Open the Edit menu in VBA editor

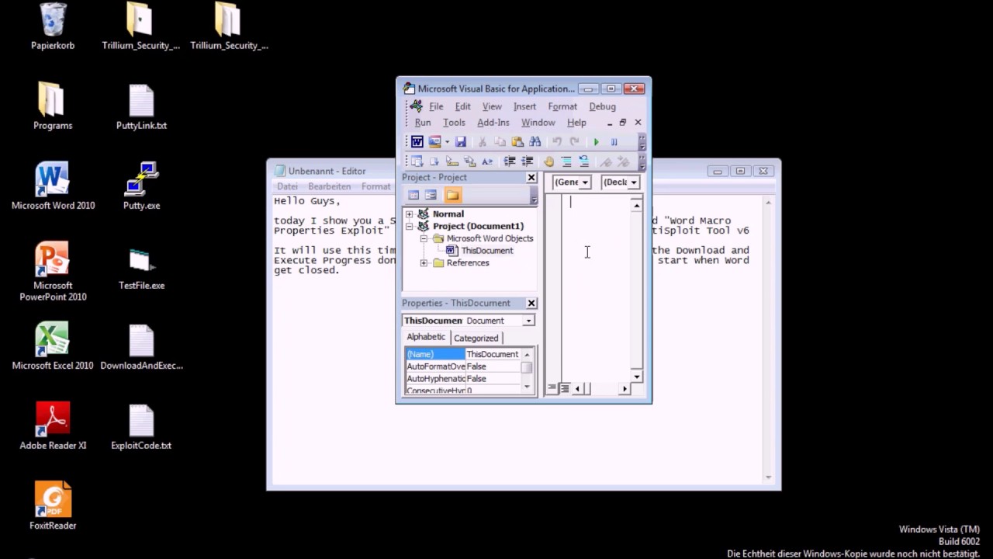tap(462, 106)
